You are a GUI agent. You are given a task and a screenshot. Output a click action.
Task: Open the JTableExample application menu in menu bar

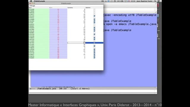coord(39,1)
